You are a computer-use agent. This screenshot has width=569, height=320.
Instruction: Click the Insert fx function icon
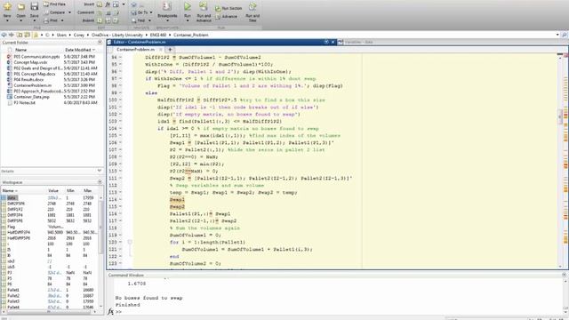click(108, 4)
